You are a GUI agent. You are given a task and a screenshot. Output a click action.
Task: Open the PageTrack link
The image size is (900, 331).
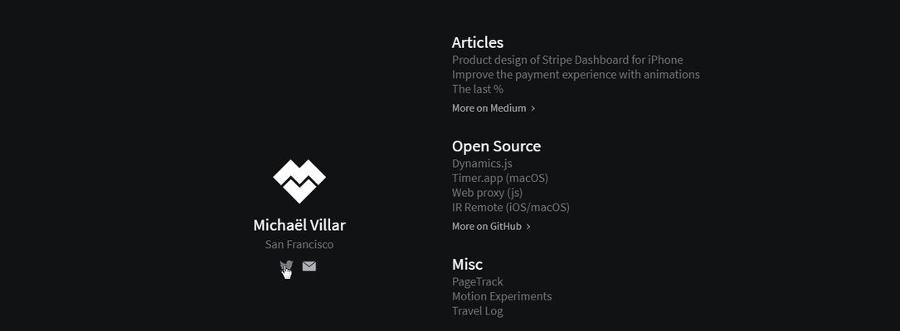tap(478, 281)
